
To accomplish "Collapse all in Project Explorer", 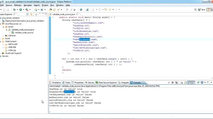I will (x=28, y=14).
